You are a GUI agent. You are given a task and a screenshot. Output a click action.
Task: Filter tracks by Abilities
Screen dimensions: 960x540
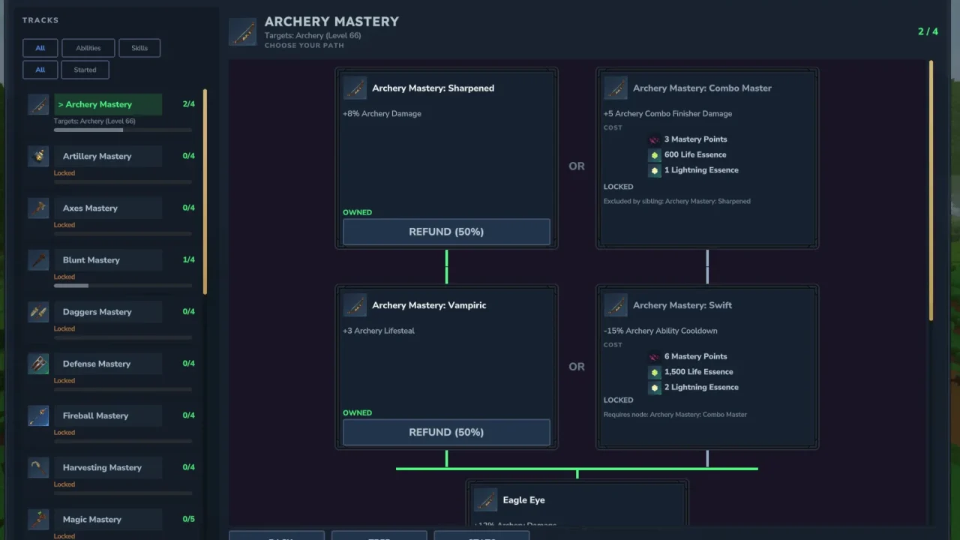(x=88, y=48)
